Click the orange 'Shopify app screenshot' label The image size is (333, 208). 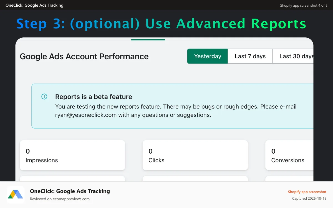(x=307, y=192)
